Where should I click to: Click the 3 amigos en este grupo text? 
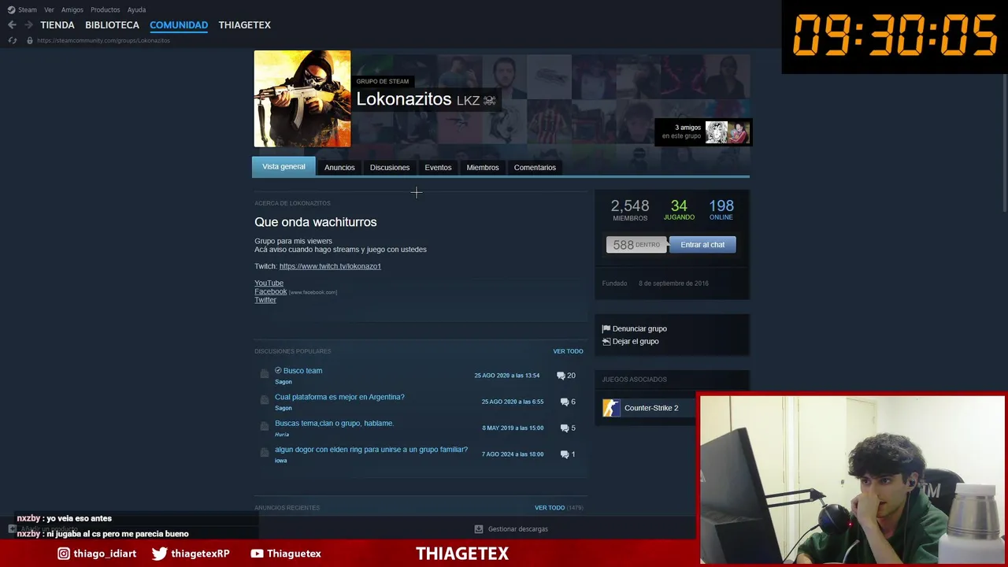pos(681,132)
